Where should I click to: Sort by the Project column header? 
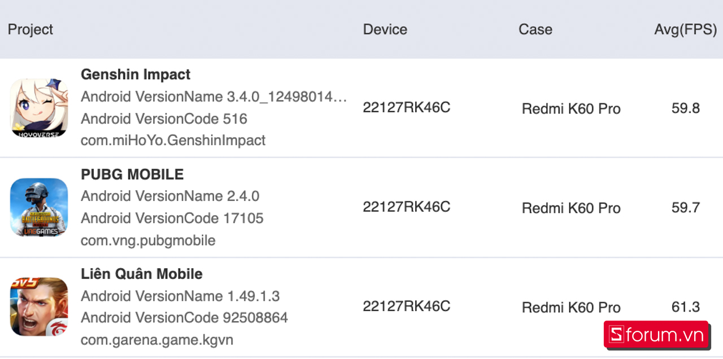(x=31, y=29)
